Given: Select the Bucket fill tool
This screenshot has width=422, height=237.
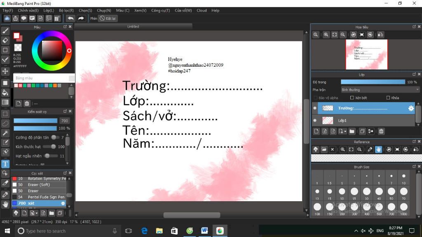Looking at the screenshot, I should coord(5,93).
